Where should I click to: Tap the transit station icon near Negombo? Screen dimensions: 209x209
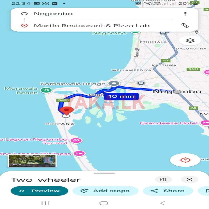click(x=141, y=83)
